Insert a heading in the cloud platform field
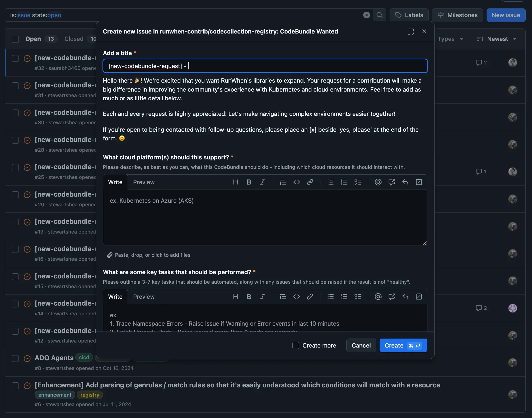This screenshot has height=418, width=532. tap(236, 182)
